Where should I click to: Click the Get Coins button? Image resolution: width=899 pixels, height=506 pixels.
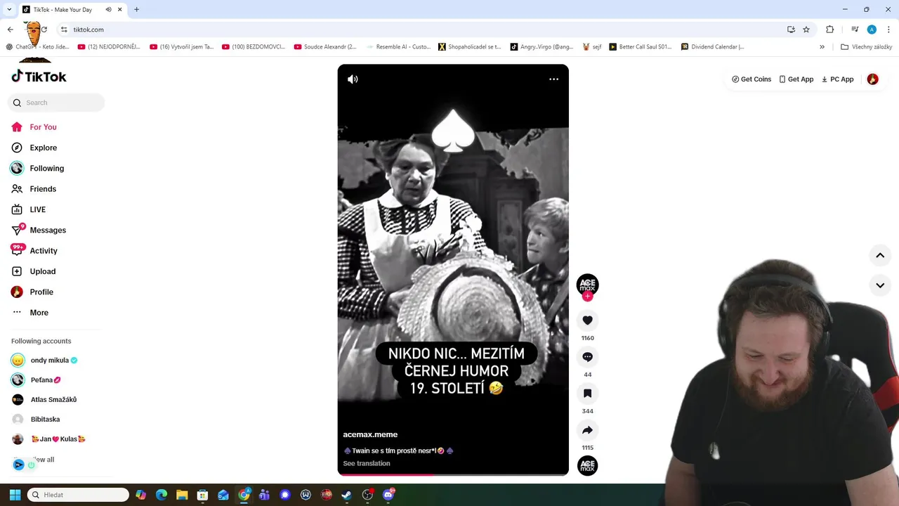point(752,79)
